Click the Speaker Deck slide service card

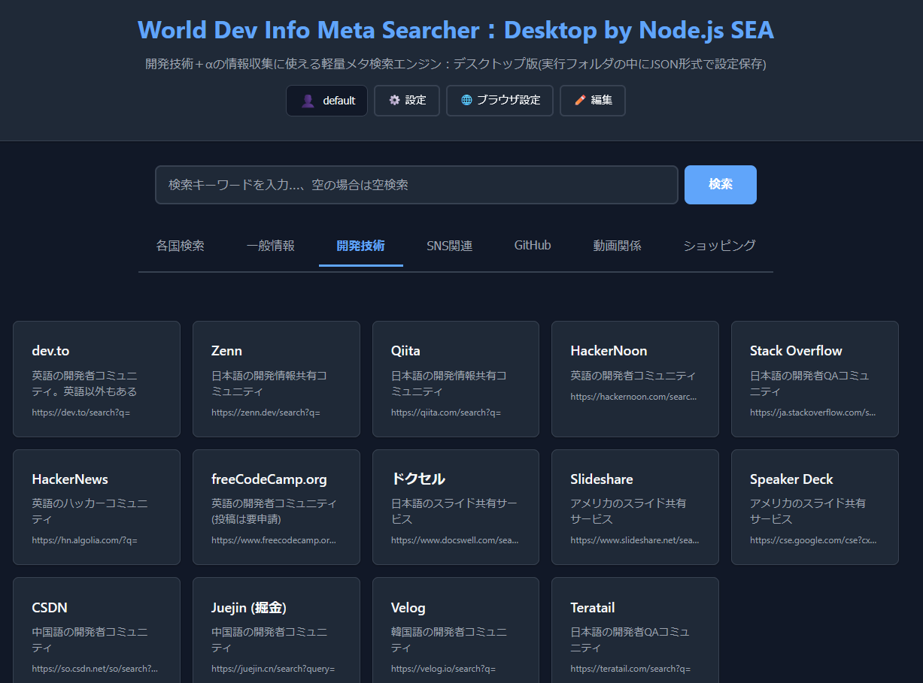click(815, 506)
